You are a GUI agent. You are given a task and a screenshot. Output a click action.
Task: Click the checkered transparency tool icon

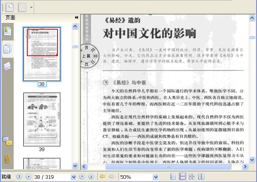point(22,7)
